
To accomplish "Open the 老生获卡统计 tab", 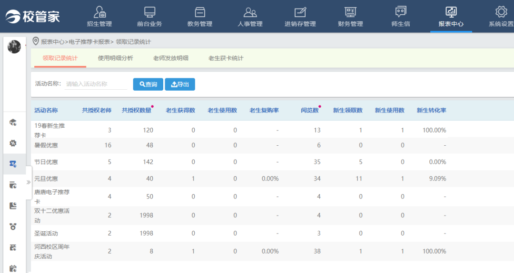I will coord(226,58).
